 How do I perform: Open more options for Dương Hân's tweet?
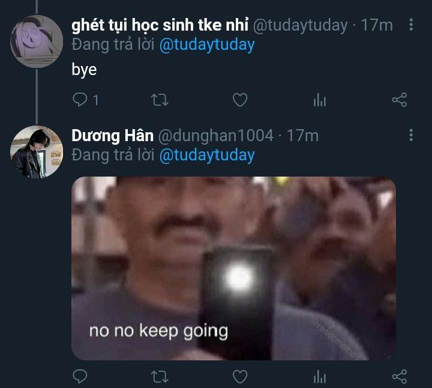coord(411,135)
